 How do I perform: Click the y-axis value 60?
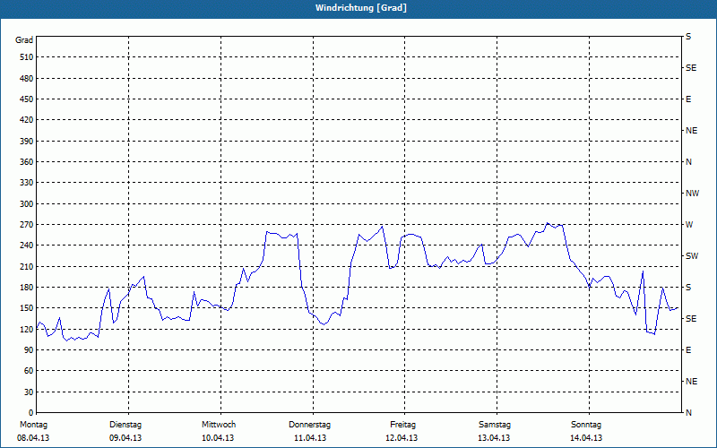29,371
